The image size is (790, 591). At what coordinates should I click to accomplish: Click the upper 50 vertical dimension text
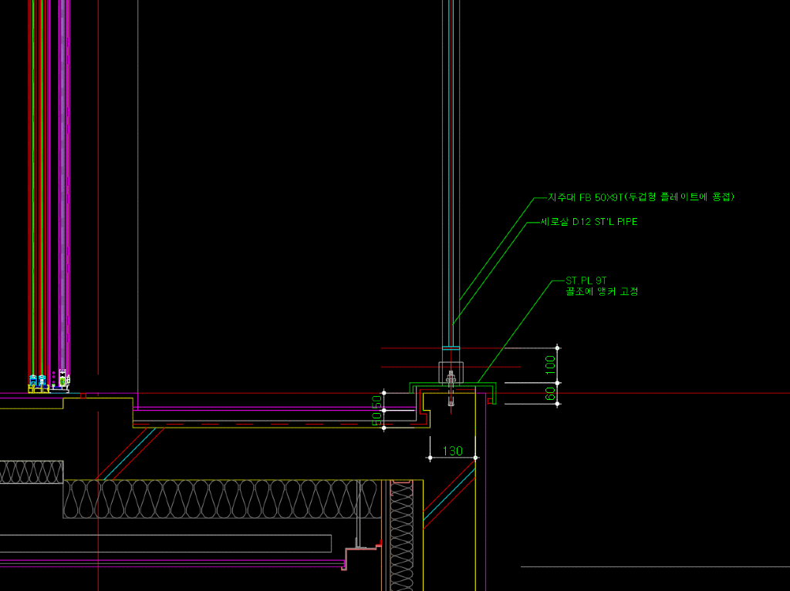[x=376, y=401]
